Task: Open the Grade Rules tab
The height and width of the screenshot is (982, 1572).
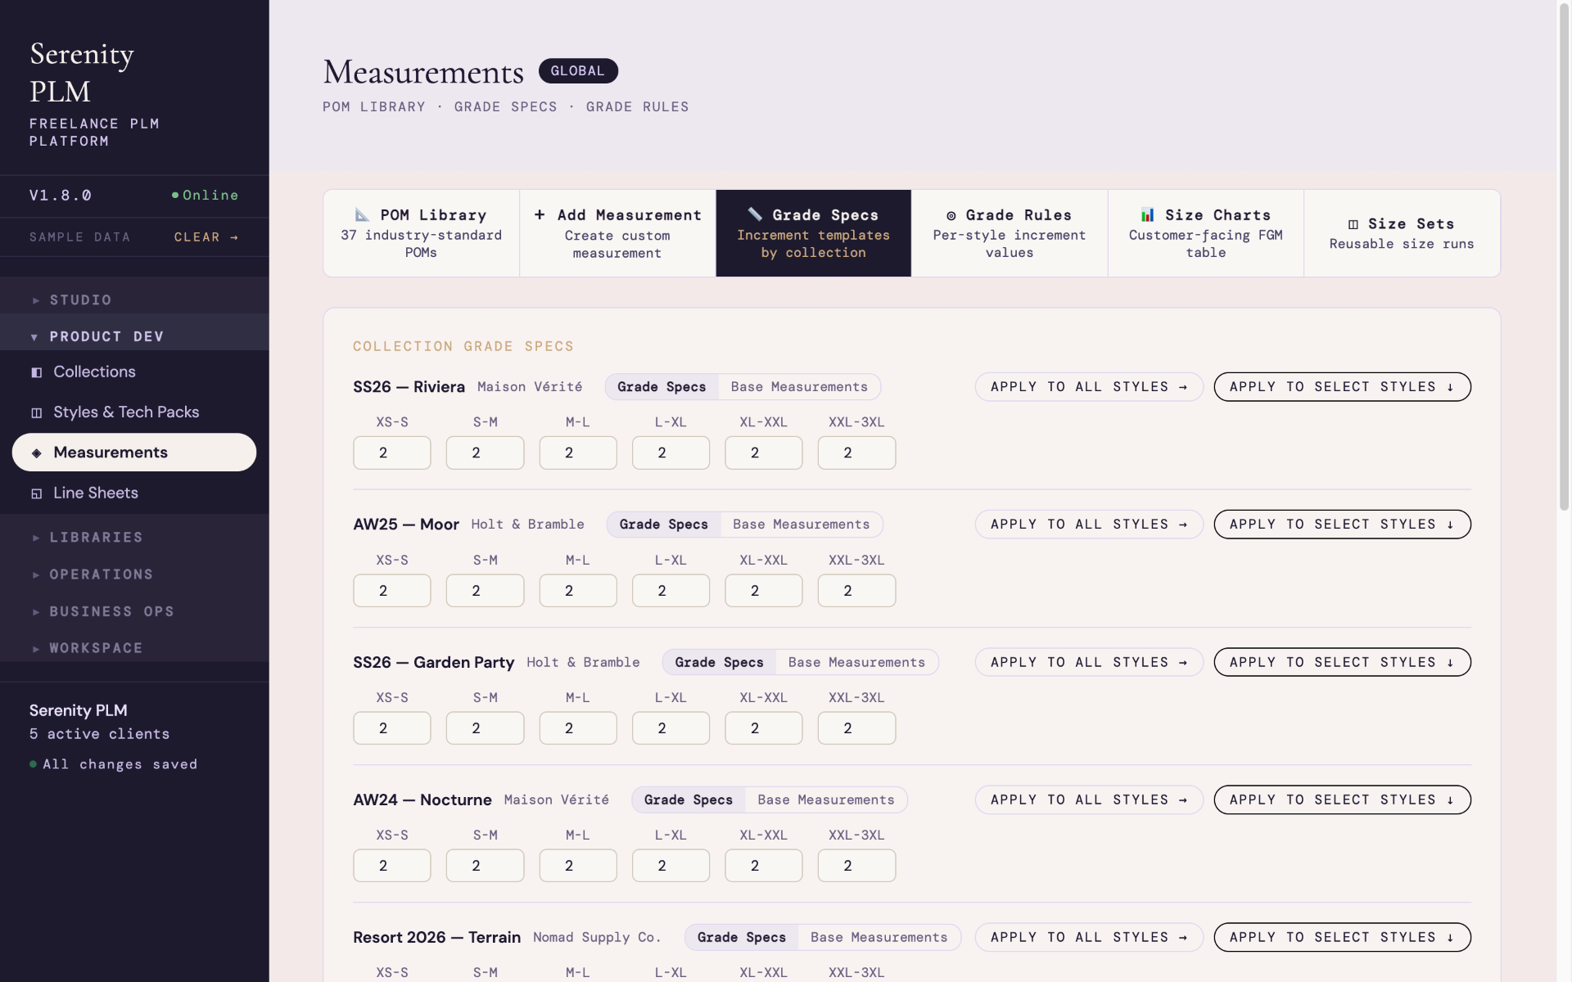Action: pyautogui.click(x=1010, y=233)
